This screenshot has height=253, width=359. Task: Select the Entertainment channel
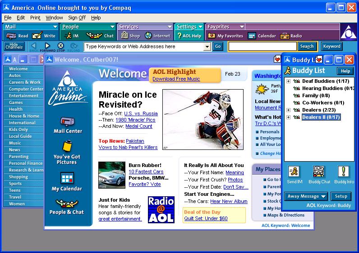tap(23, 96)
